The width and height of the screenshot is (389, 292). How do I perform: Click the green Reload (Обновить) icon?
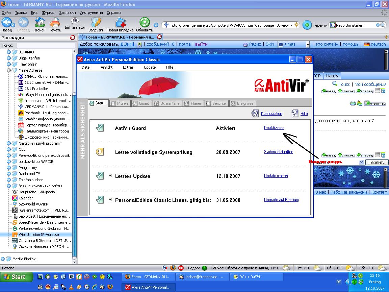click(x=145, y=23)
